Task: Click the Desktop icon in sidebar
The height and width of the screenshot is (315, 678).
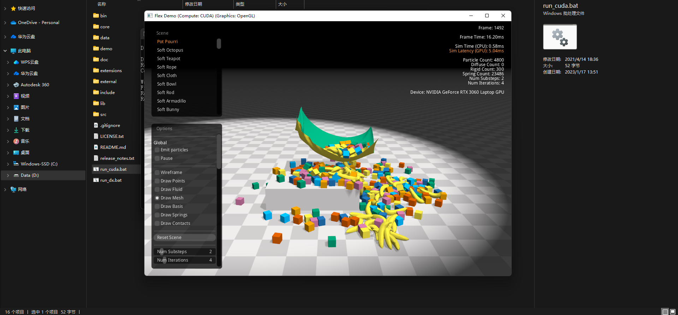Action: click(16, 153)
